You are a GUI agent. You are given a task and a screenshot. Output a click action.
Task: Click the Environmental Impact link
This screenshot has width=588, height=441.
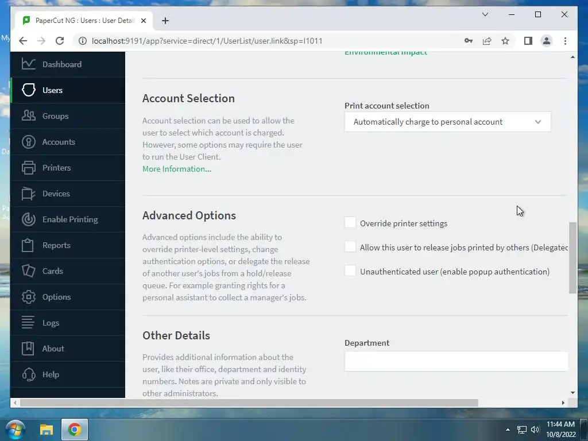[x=386, y=53]
